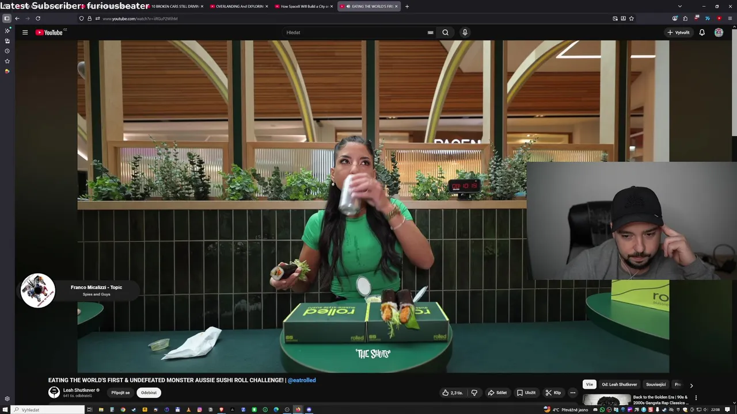737x414 pixels.
Task: Reload the page with refresh icon
Action: click(38, 18)
